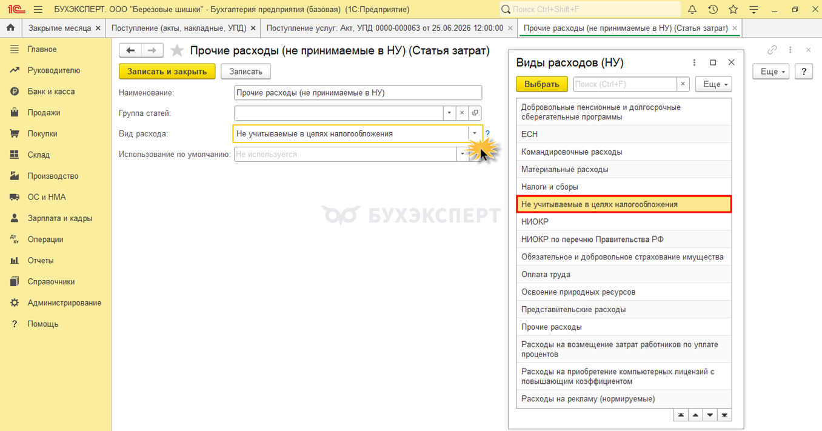Show hint question mark beside Вид расхода

487,134
